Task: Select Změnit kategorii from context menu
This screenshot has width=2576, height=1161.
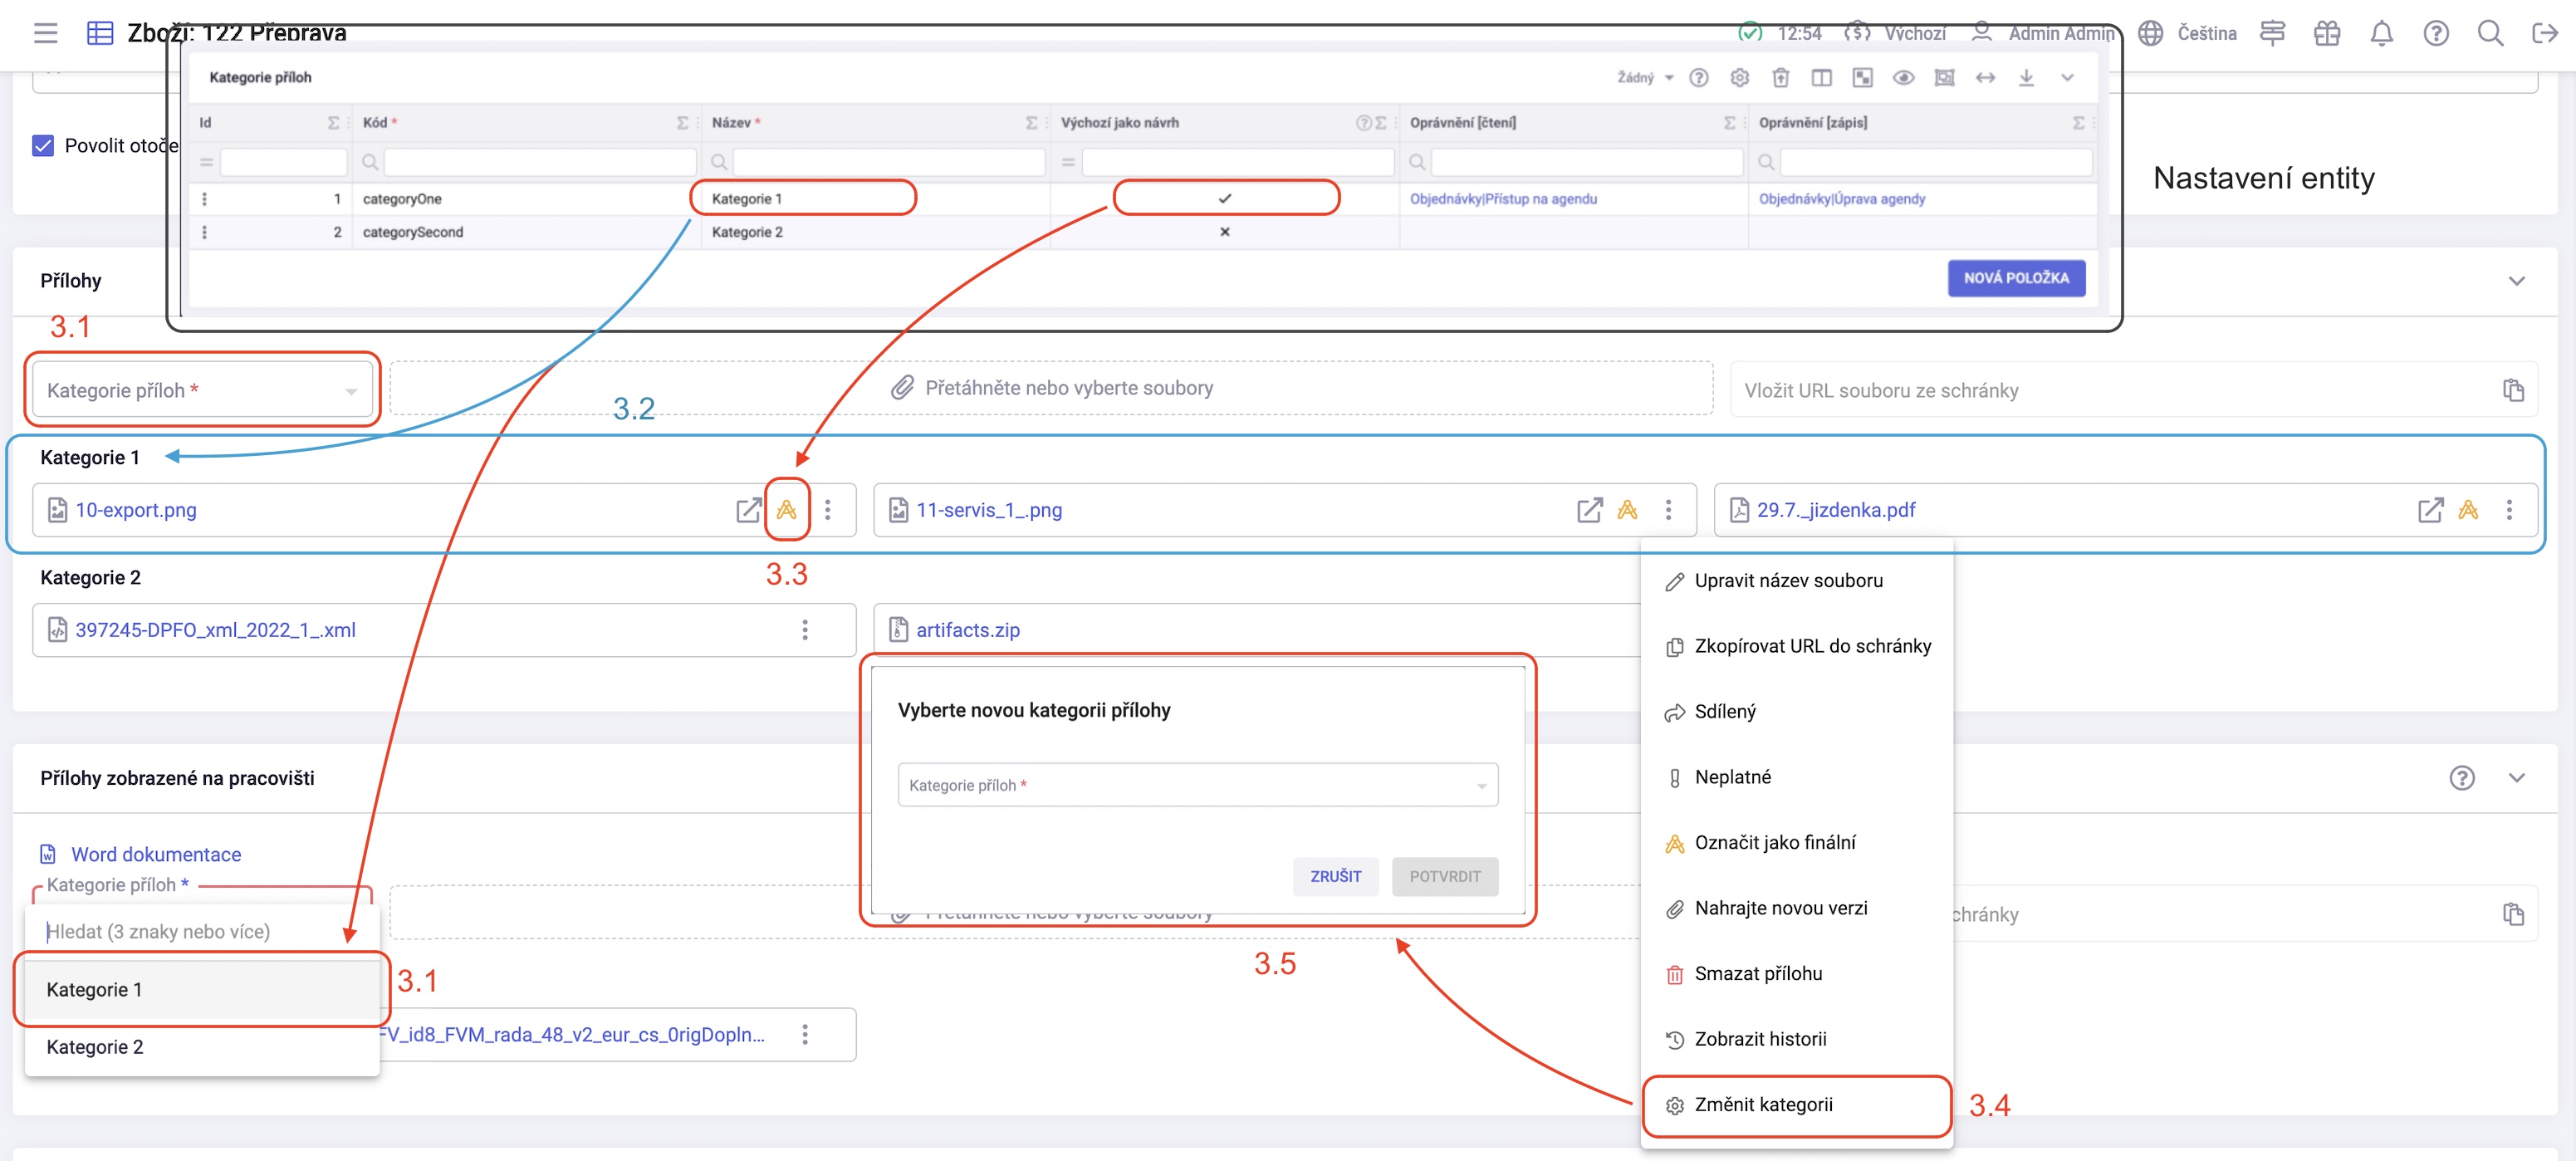Action: point(1763,1105)
